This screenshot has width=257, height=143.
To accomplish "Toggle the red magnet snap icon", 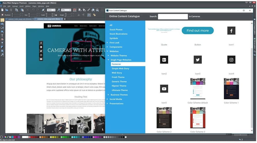I will coord(75,10).
